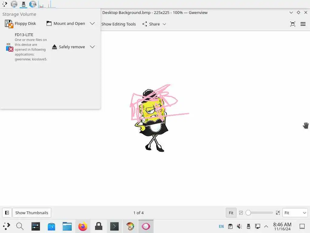Open the Konsole terminal from the taskbar

(x=114, y=226)
